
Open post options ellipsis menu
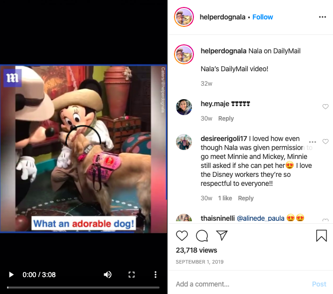tap(323, 17)
